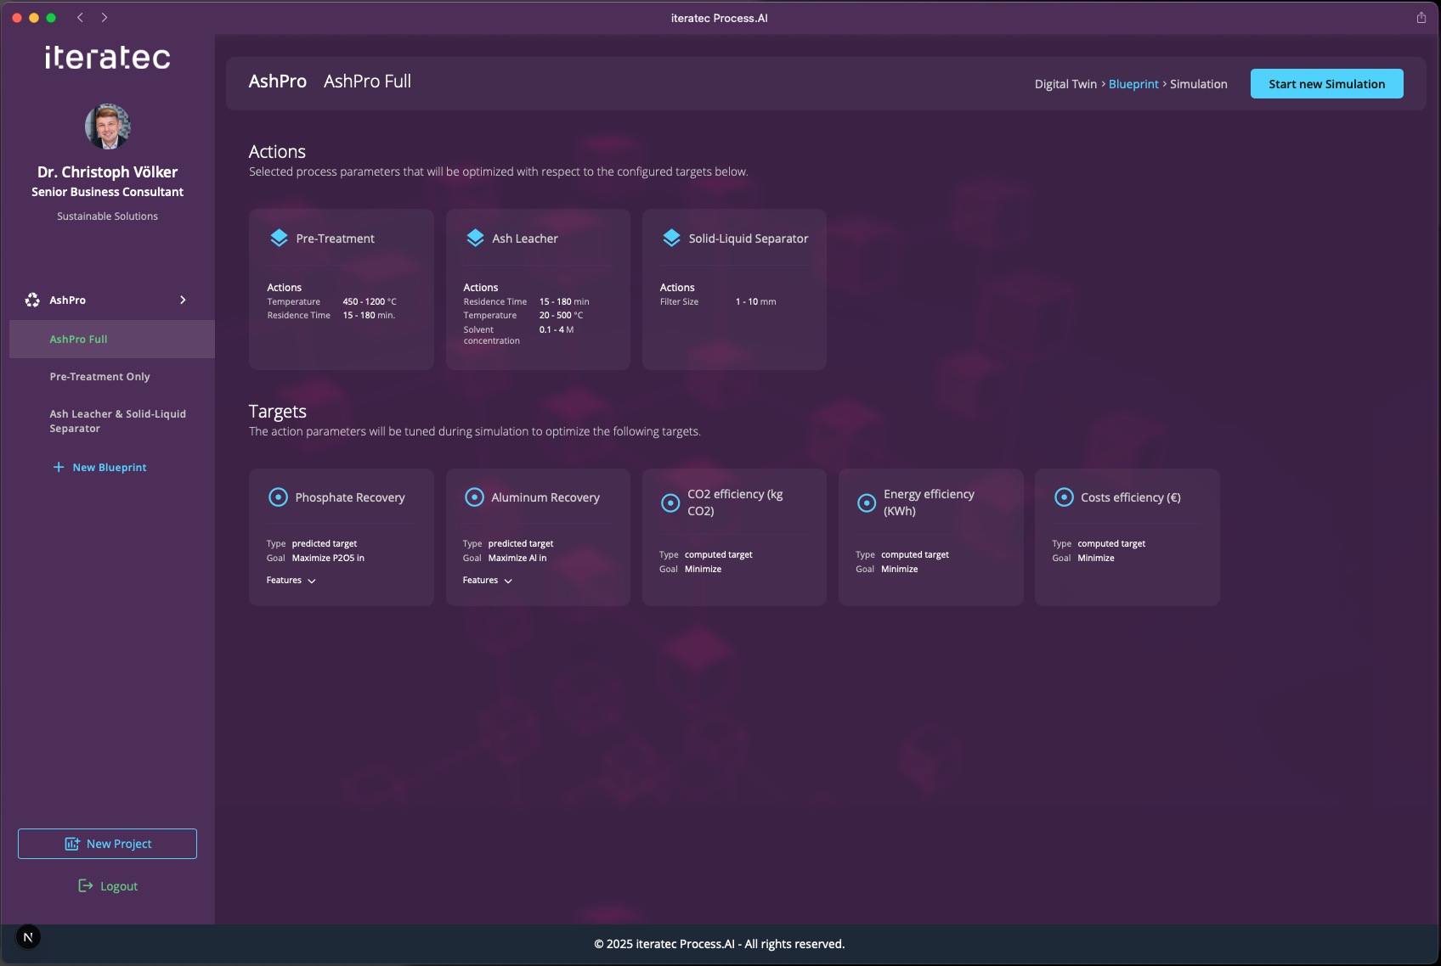
Task: Select the Aluminum Recovery target radio icon
Action: tap(474, 497)
